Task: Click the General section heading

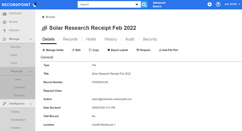Action: tap(47, 57)
